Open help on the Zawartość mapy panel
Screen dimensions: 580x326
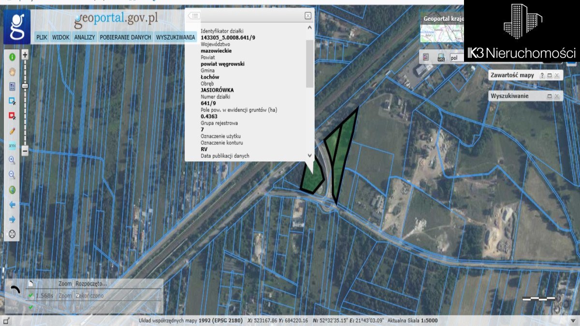point(542,75)
